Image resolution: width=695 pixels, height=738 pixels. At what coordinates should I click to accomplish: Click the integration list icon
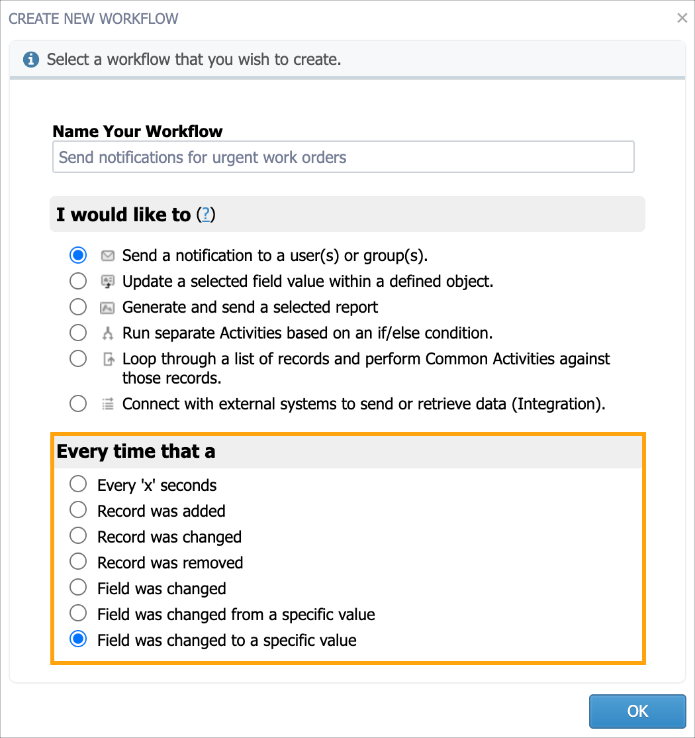pyautogui.click(x=108, y=404)
